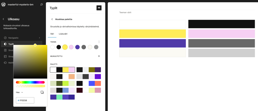258x111 pixels.
Task: Choose the palette with the peach swatch
Action: click(x=62, y=77)
